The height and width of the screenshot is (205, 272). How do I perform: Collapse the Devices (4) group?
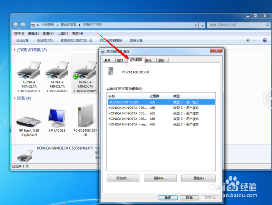14,98
